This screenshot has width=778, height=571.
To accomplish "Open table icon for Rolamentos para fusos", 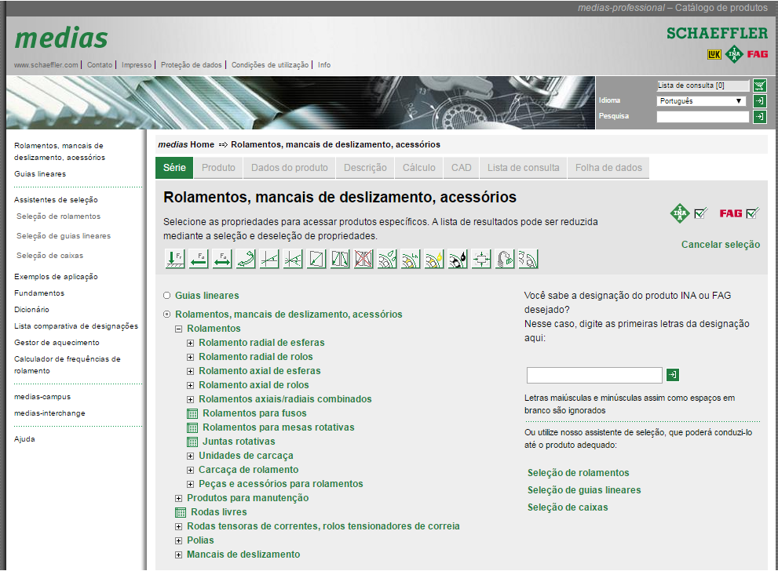I will pyautogui.click(x=192, y=413).
